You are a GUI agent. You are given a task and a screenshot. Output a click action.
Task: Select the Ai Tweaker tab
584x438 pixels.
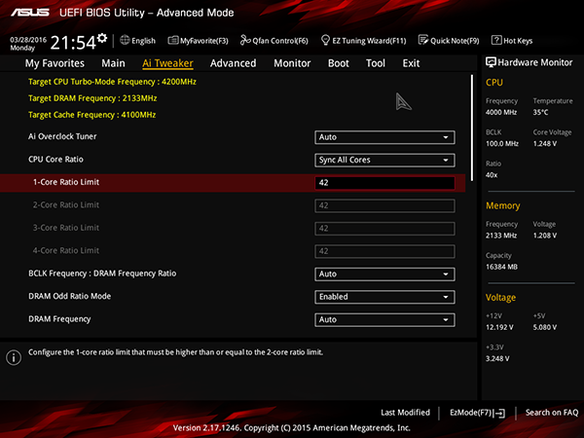pyautogui.click(x=167, y=63)
